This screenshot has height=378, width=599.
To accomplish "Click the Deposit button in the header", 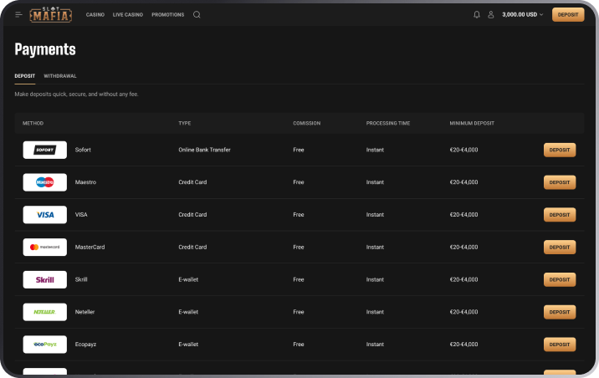I will coord(568,14).
